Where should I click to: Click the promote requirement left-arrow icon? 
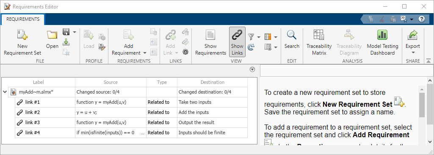[x=154, y=42]
